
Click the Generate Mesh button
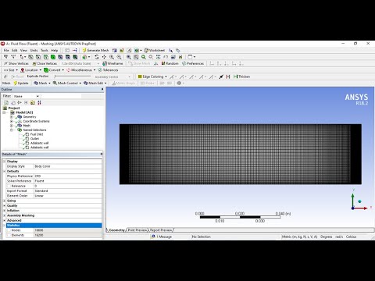pyautogui.click(x=95, y=50)
